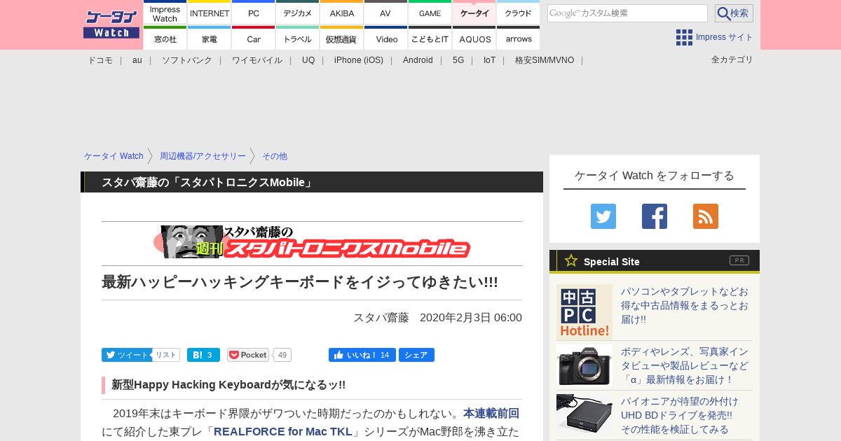841x441 pixels.
Task: Select the ソフトバンク category link
Action: point(187,60)
